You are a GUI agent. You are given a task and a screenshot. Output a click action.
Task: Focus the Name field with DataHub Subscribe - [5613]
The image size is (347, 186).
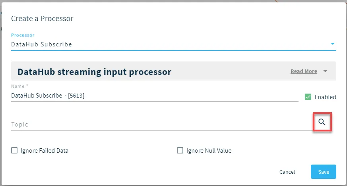coord(155,96)
